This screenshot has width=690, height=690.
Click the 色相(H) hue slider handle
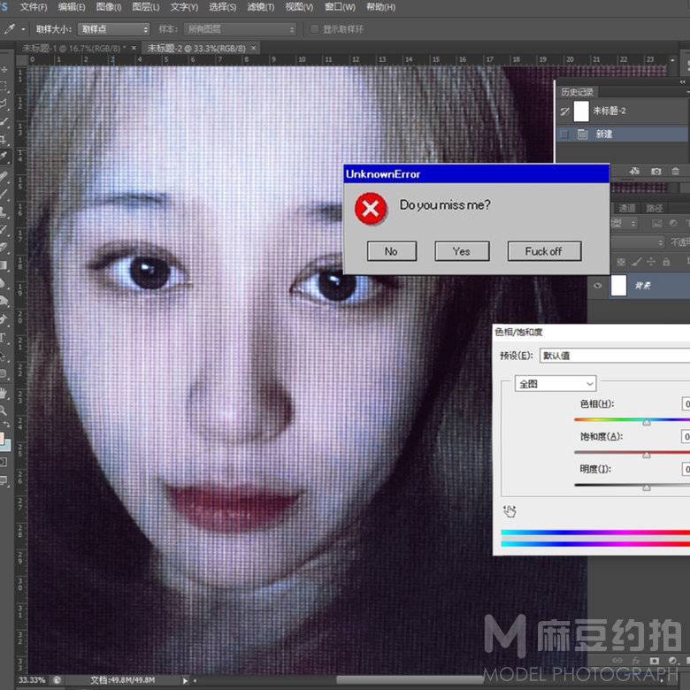tap(647, 423)
